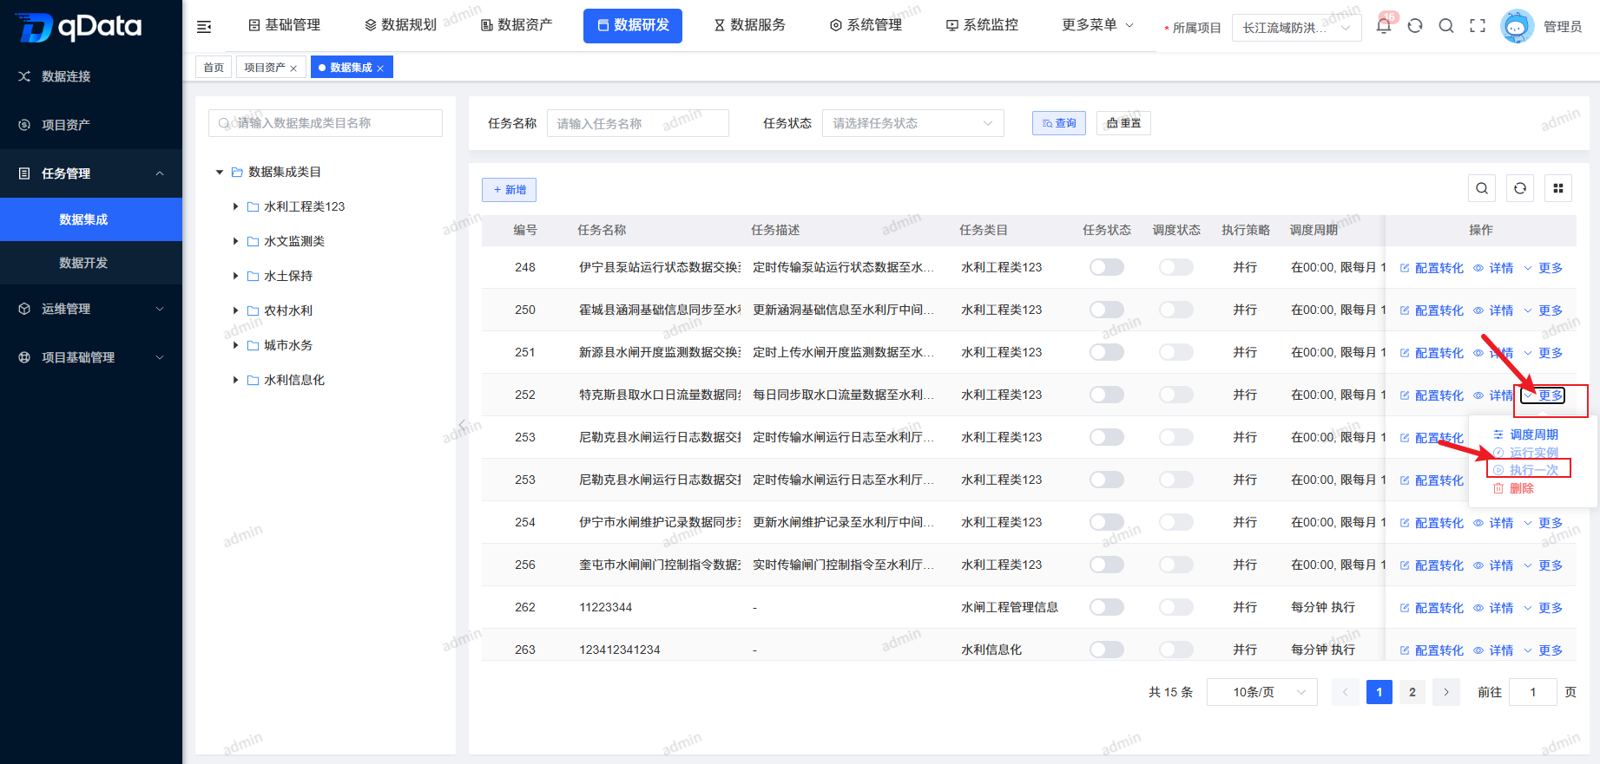1600x764 pixels.
Task: Collapse sidebar with hamburger menu icon
Action: [204, 27]
